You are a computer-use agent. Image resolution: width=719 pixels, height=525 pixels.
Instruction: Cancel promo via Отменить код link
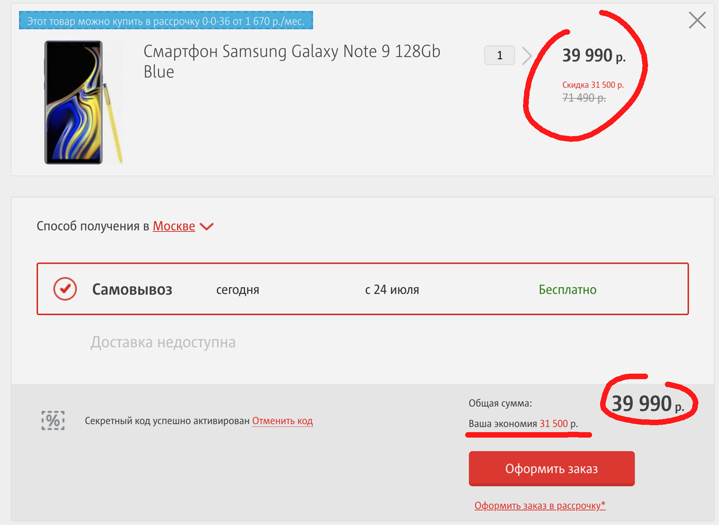[282, 421]
